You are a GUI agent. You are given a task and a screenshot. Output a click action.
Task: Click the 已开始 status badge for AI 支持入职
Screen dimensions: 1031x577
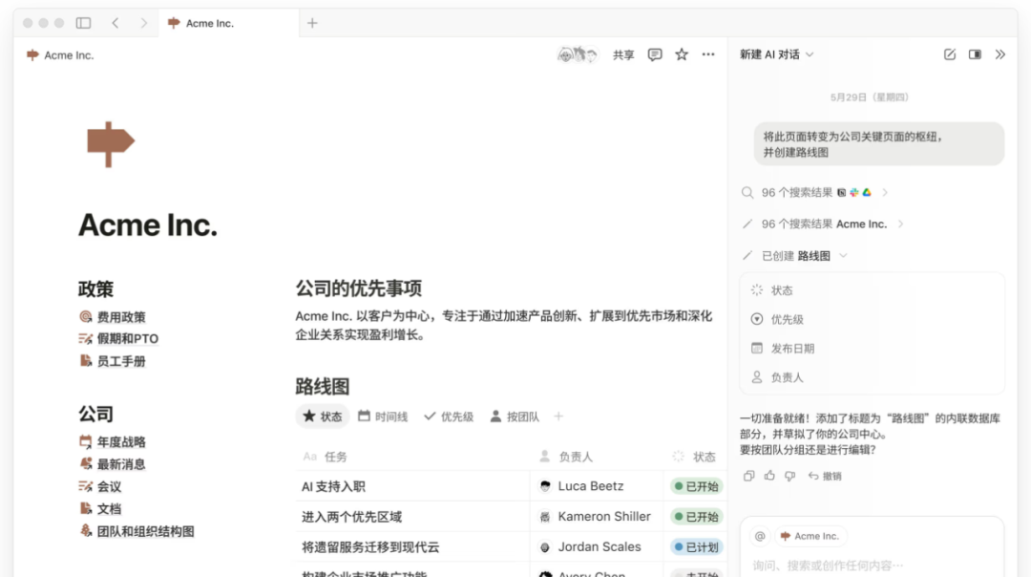click(697, 485)
